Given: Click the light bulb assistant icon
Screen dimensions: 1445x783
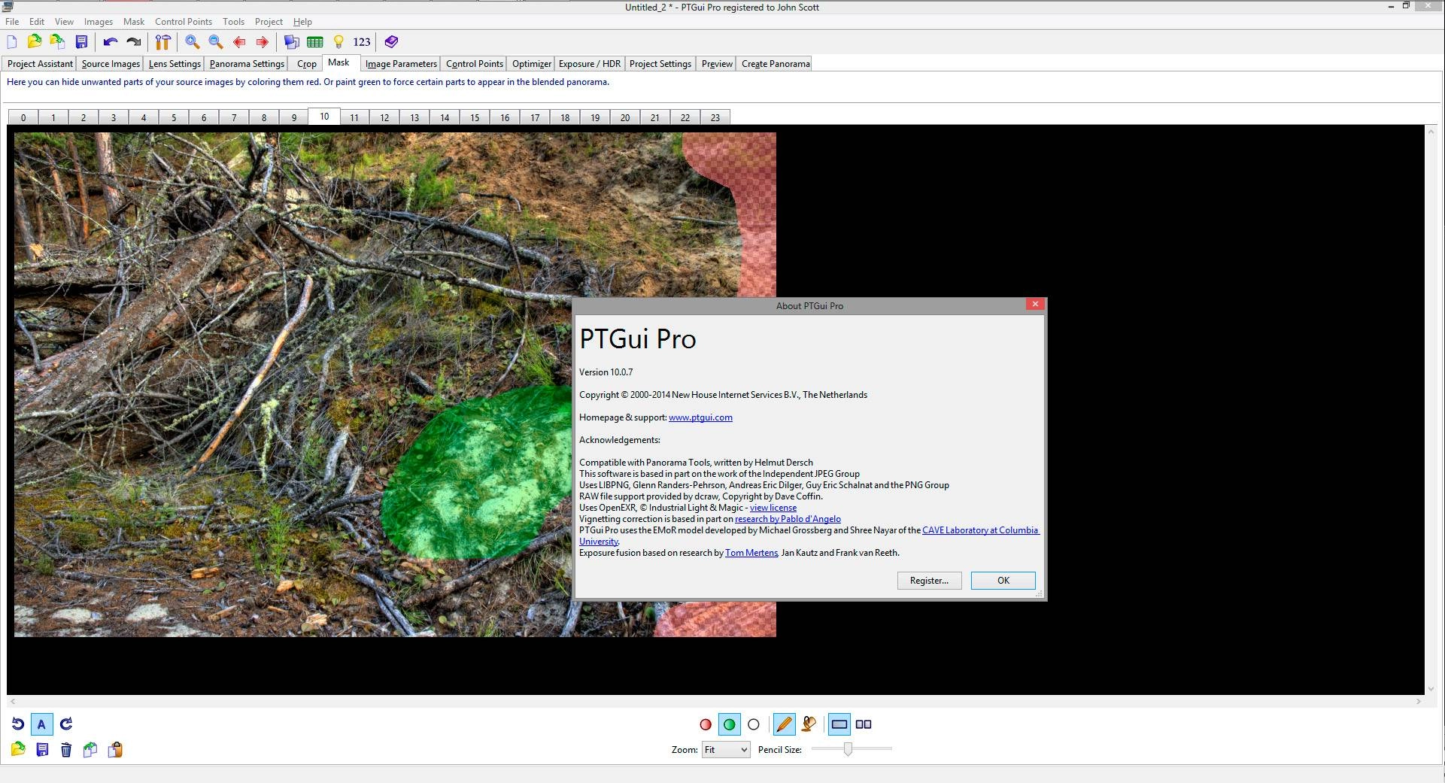Looking at the screenshot, I should 338,42.
